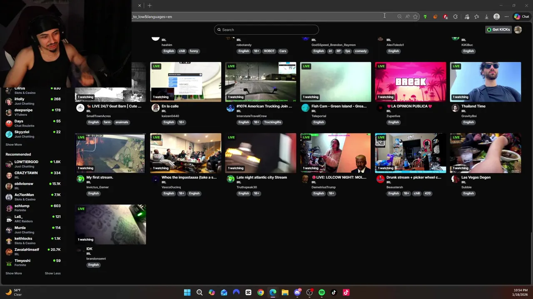
Task: Open Las Vegas Degen stream title
Action: 476,177
